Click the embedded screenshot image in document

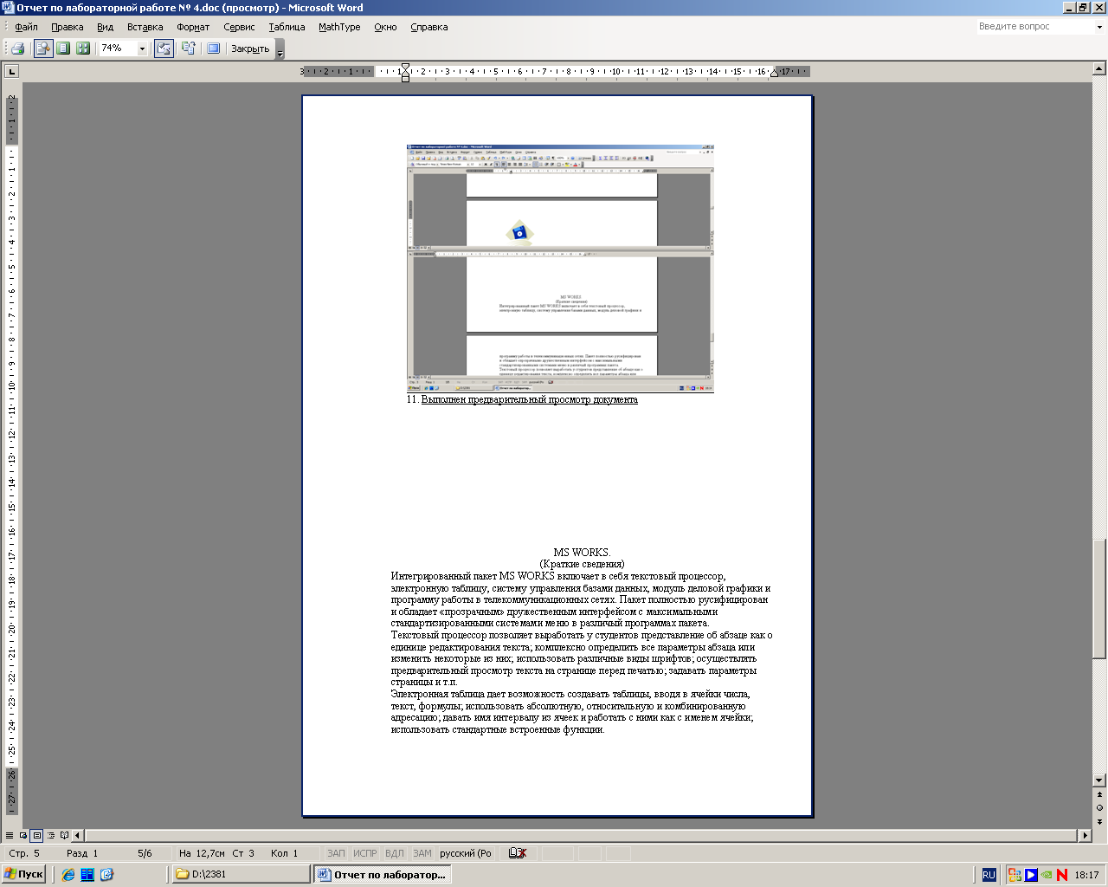tap(560, 269)
